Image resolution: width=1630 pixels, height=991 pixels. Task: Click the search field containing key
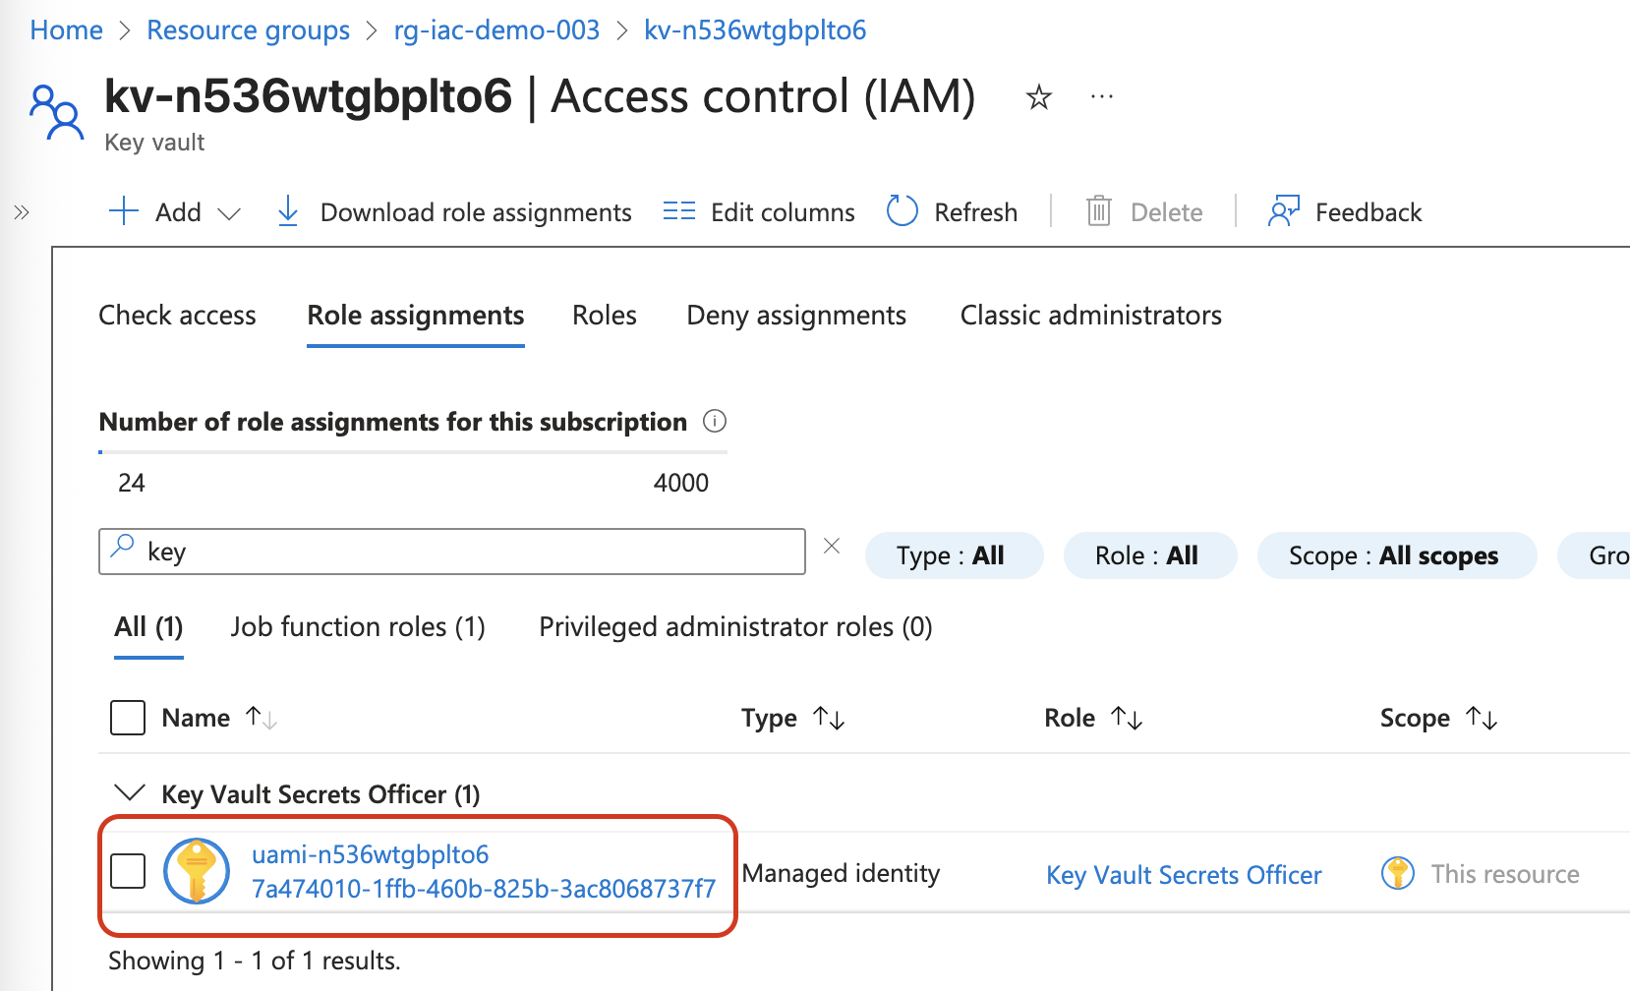coord(462,552)
